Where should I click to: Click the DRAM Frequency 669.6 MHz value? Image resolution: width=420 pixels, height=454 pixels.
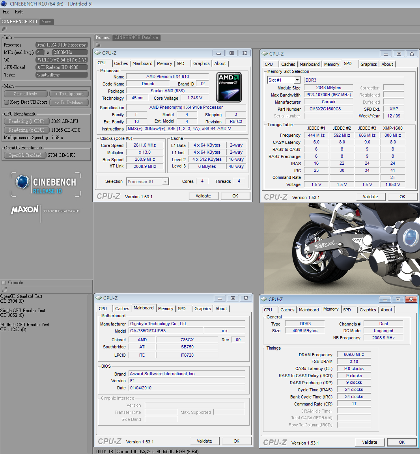click(354, 354)
